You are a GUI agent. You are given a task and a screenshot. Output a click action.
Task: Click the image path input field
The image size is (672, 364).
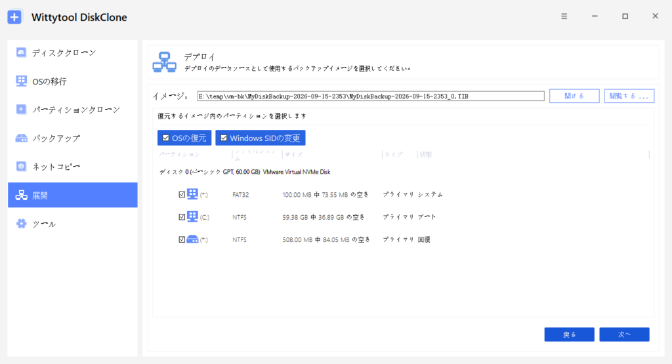coord(371,96)
